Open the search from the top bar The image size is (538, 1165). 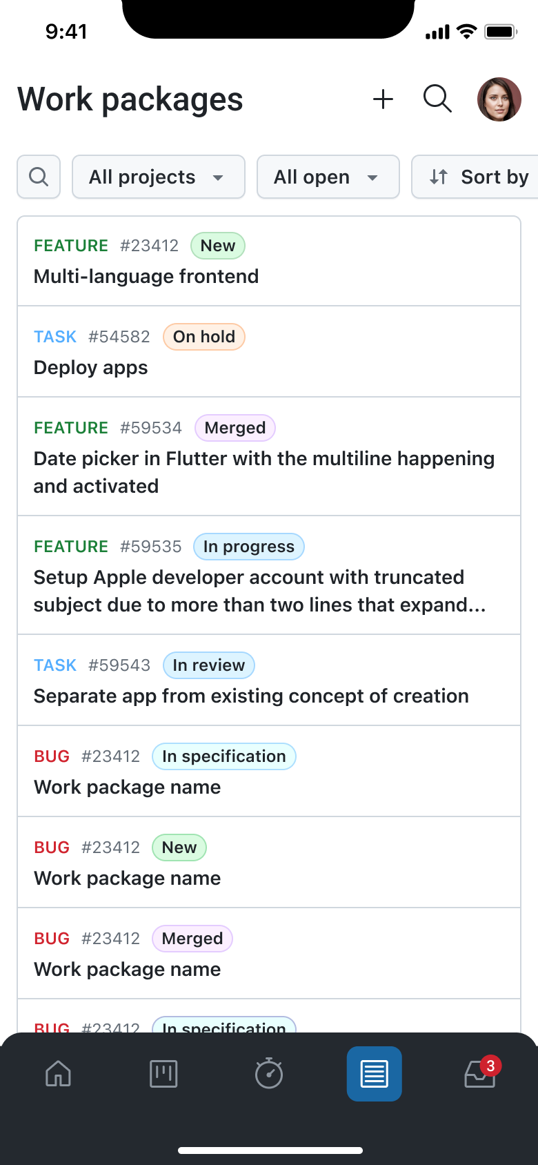437,99
